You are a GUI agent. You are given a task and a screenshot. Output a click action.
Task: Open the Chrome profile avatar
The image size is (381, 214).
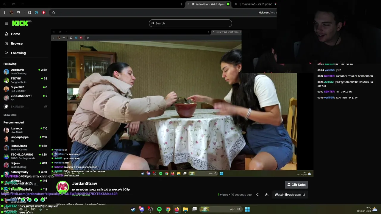coord(11,12)
